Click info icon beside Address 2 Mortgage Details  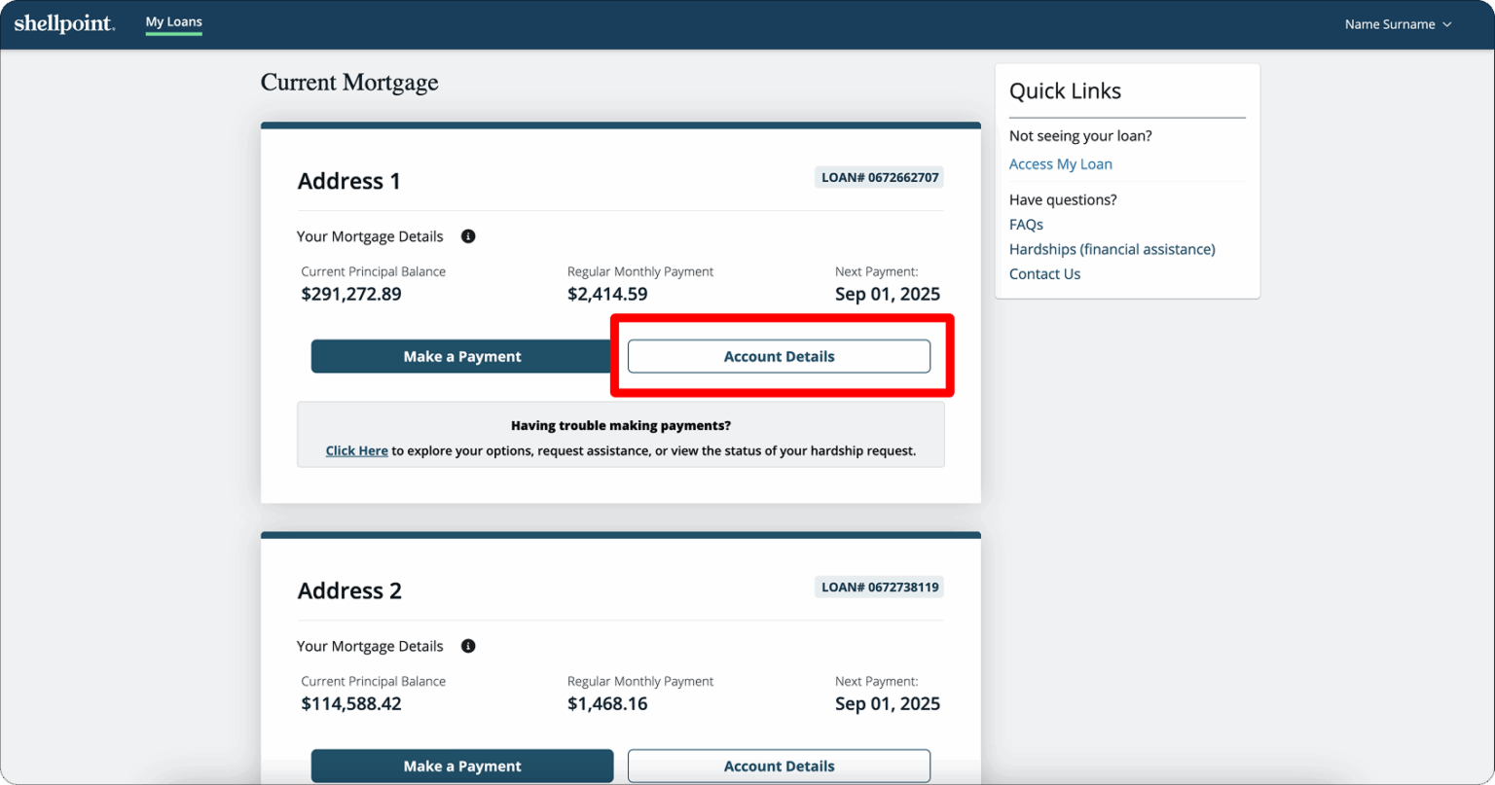pos(468,646)
